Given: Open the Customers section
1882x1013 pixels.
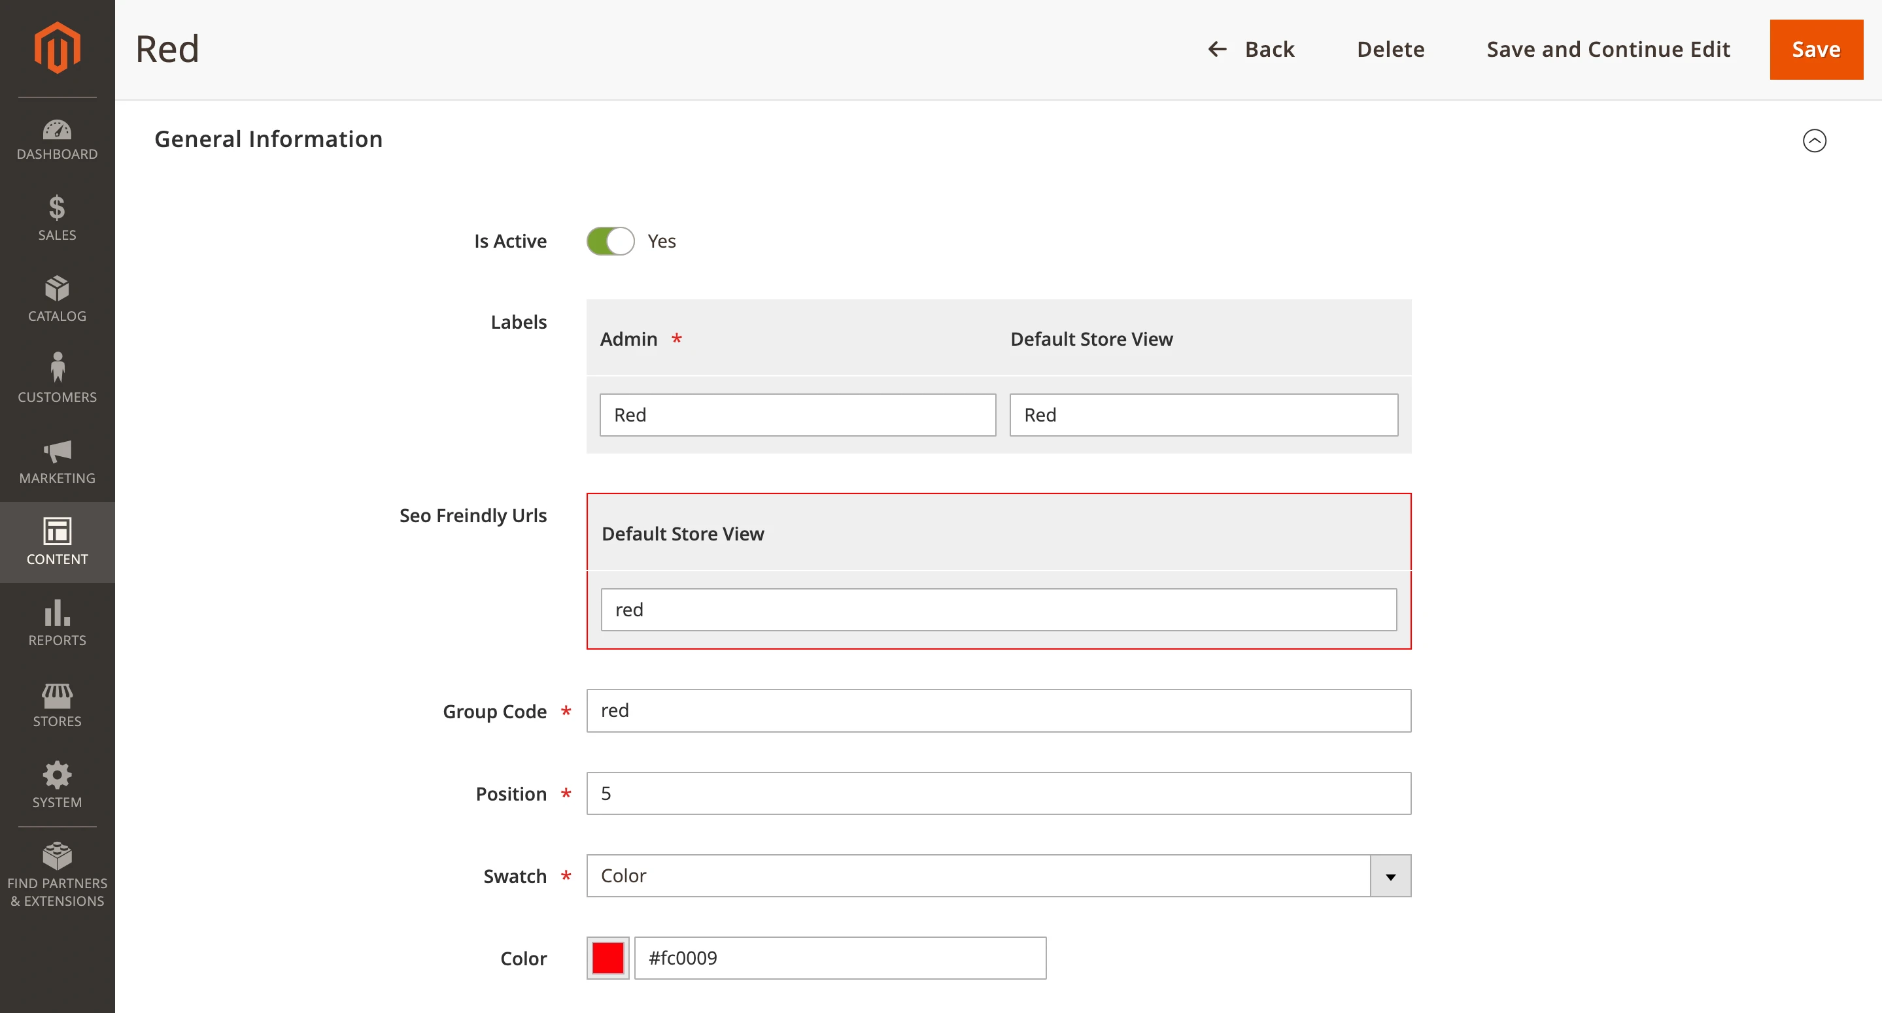Looking at the screenshot, I should (x=57, y=379).
